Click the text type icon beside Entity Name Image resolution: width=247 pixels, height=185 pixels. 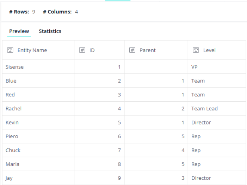10,50
